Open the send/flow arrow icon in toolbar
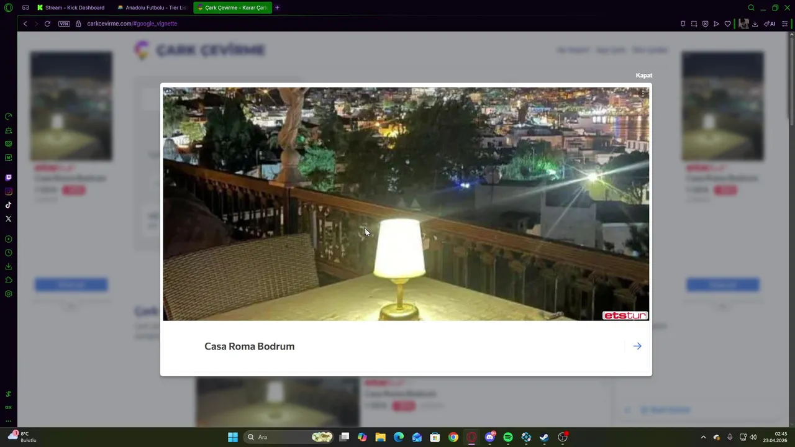Viewport: 795px width, 447px height. point(716,24)
